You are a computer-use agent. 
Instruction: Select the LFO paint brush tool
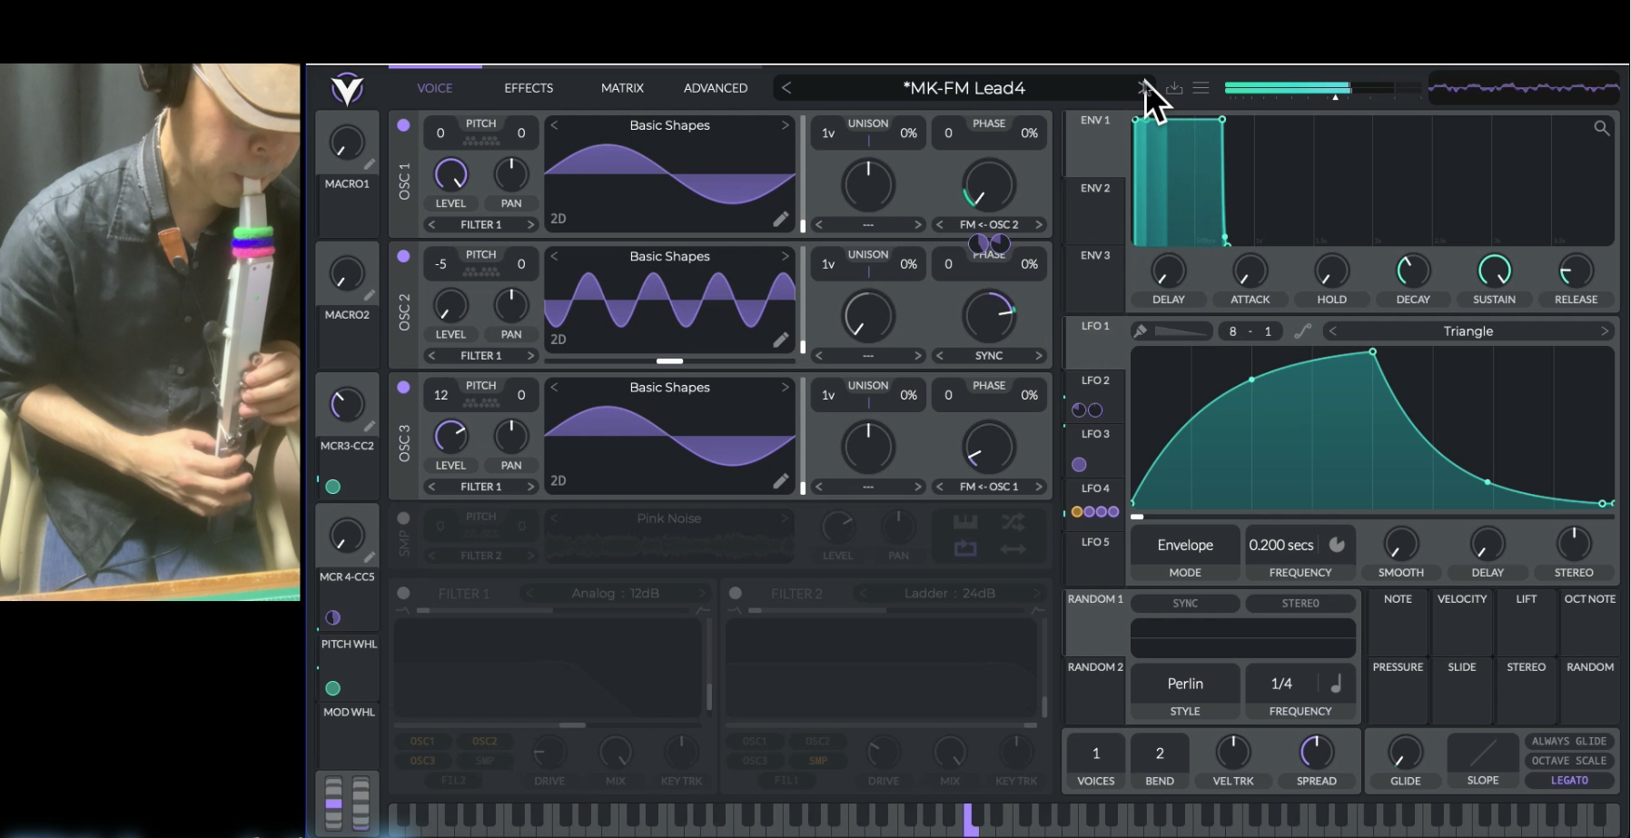pyautogui.click(x=1142, y=330)
